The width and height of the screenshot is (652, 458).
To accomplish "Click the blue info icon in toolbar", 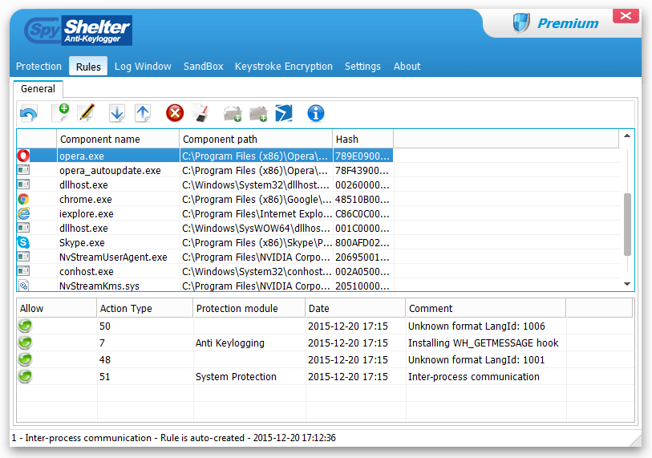I will [316, 113].
